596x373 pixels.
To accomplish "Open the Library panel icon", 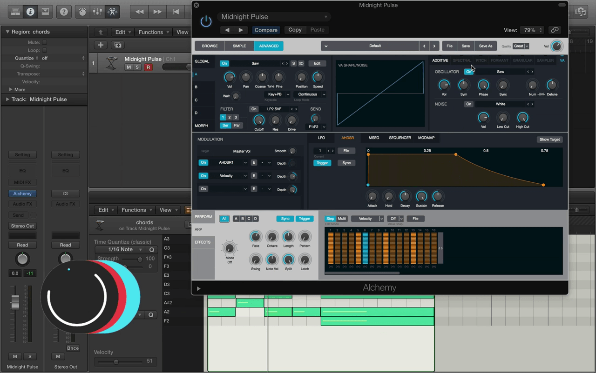I will click(x=15, y=12).
